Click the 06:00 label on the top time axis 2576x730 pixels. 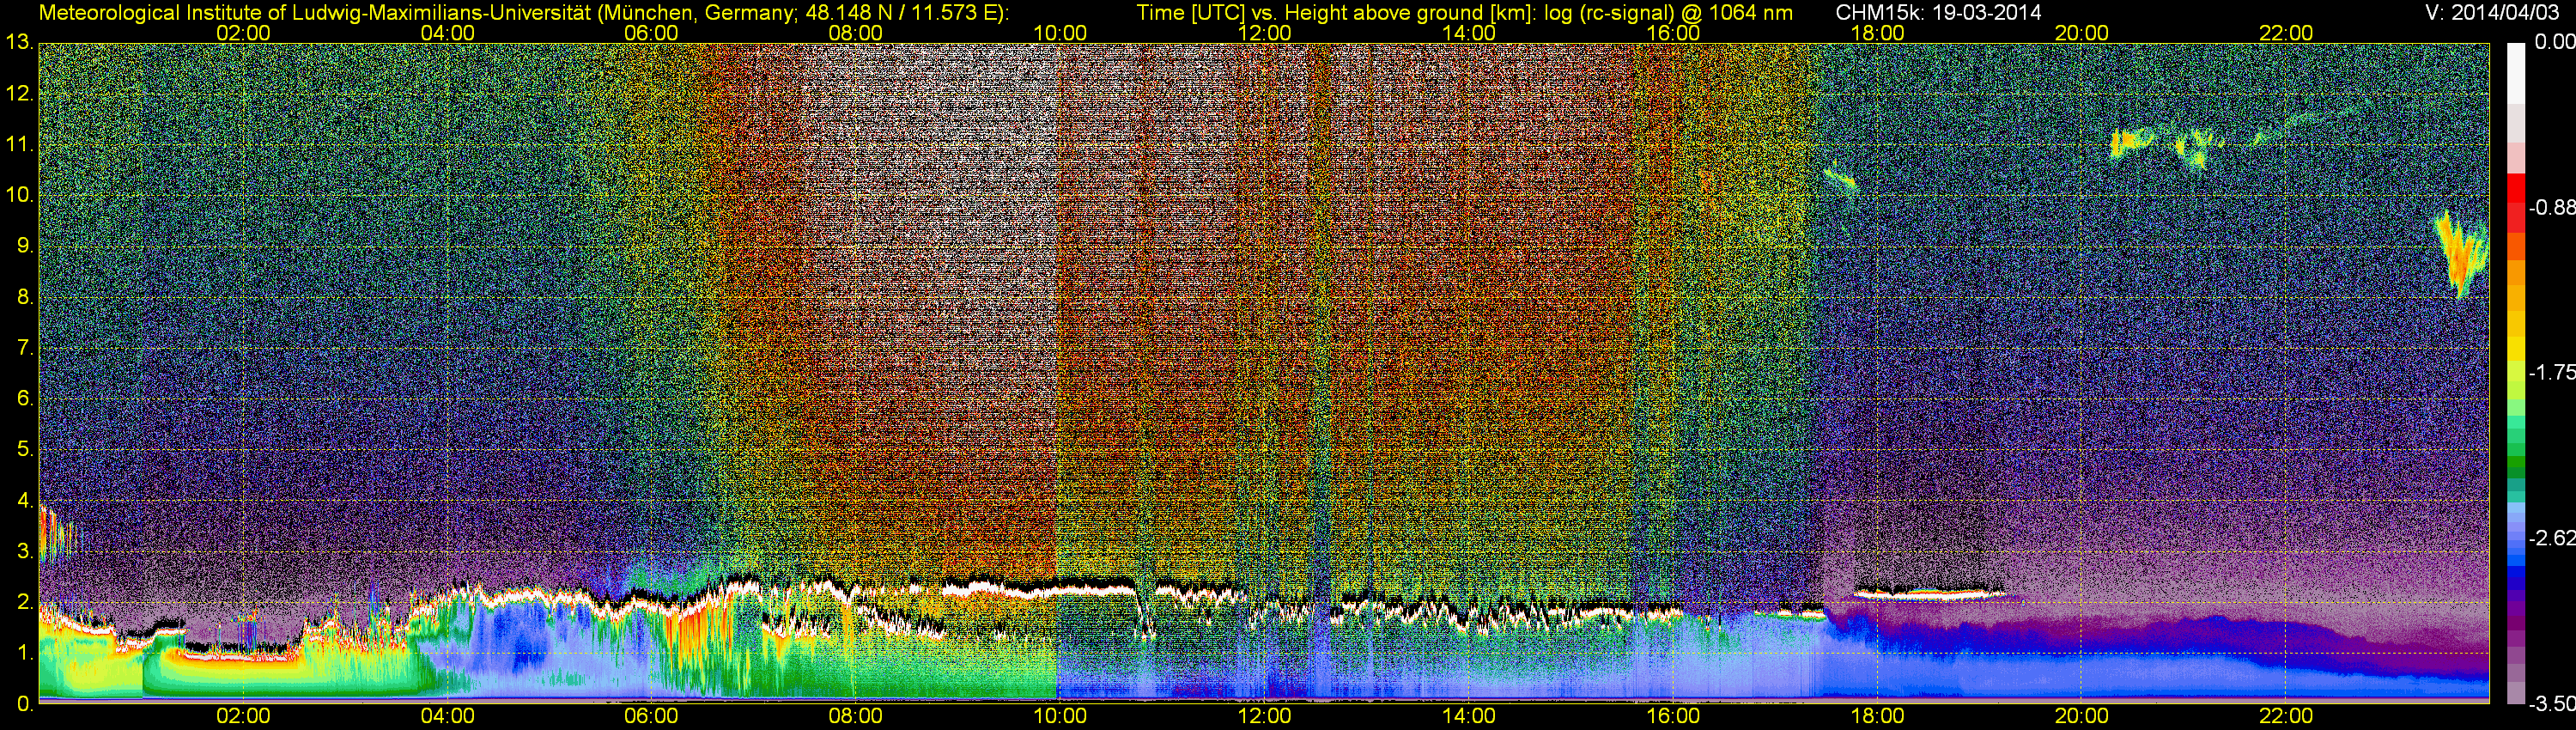point(651,33)
